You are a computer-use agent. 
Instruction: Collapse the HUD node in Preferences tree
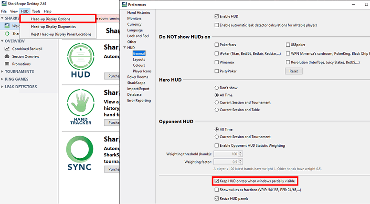click(125, 47)
